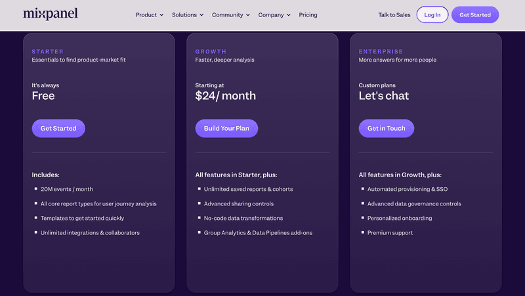Click 'No-code data transformations' item
This screenshot has width=525, height=296.
coord(243,218)
